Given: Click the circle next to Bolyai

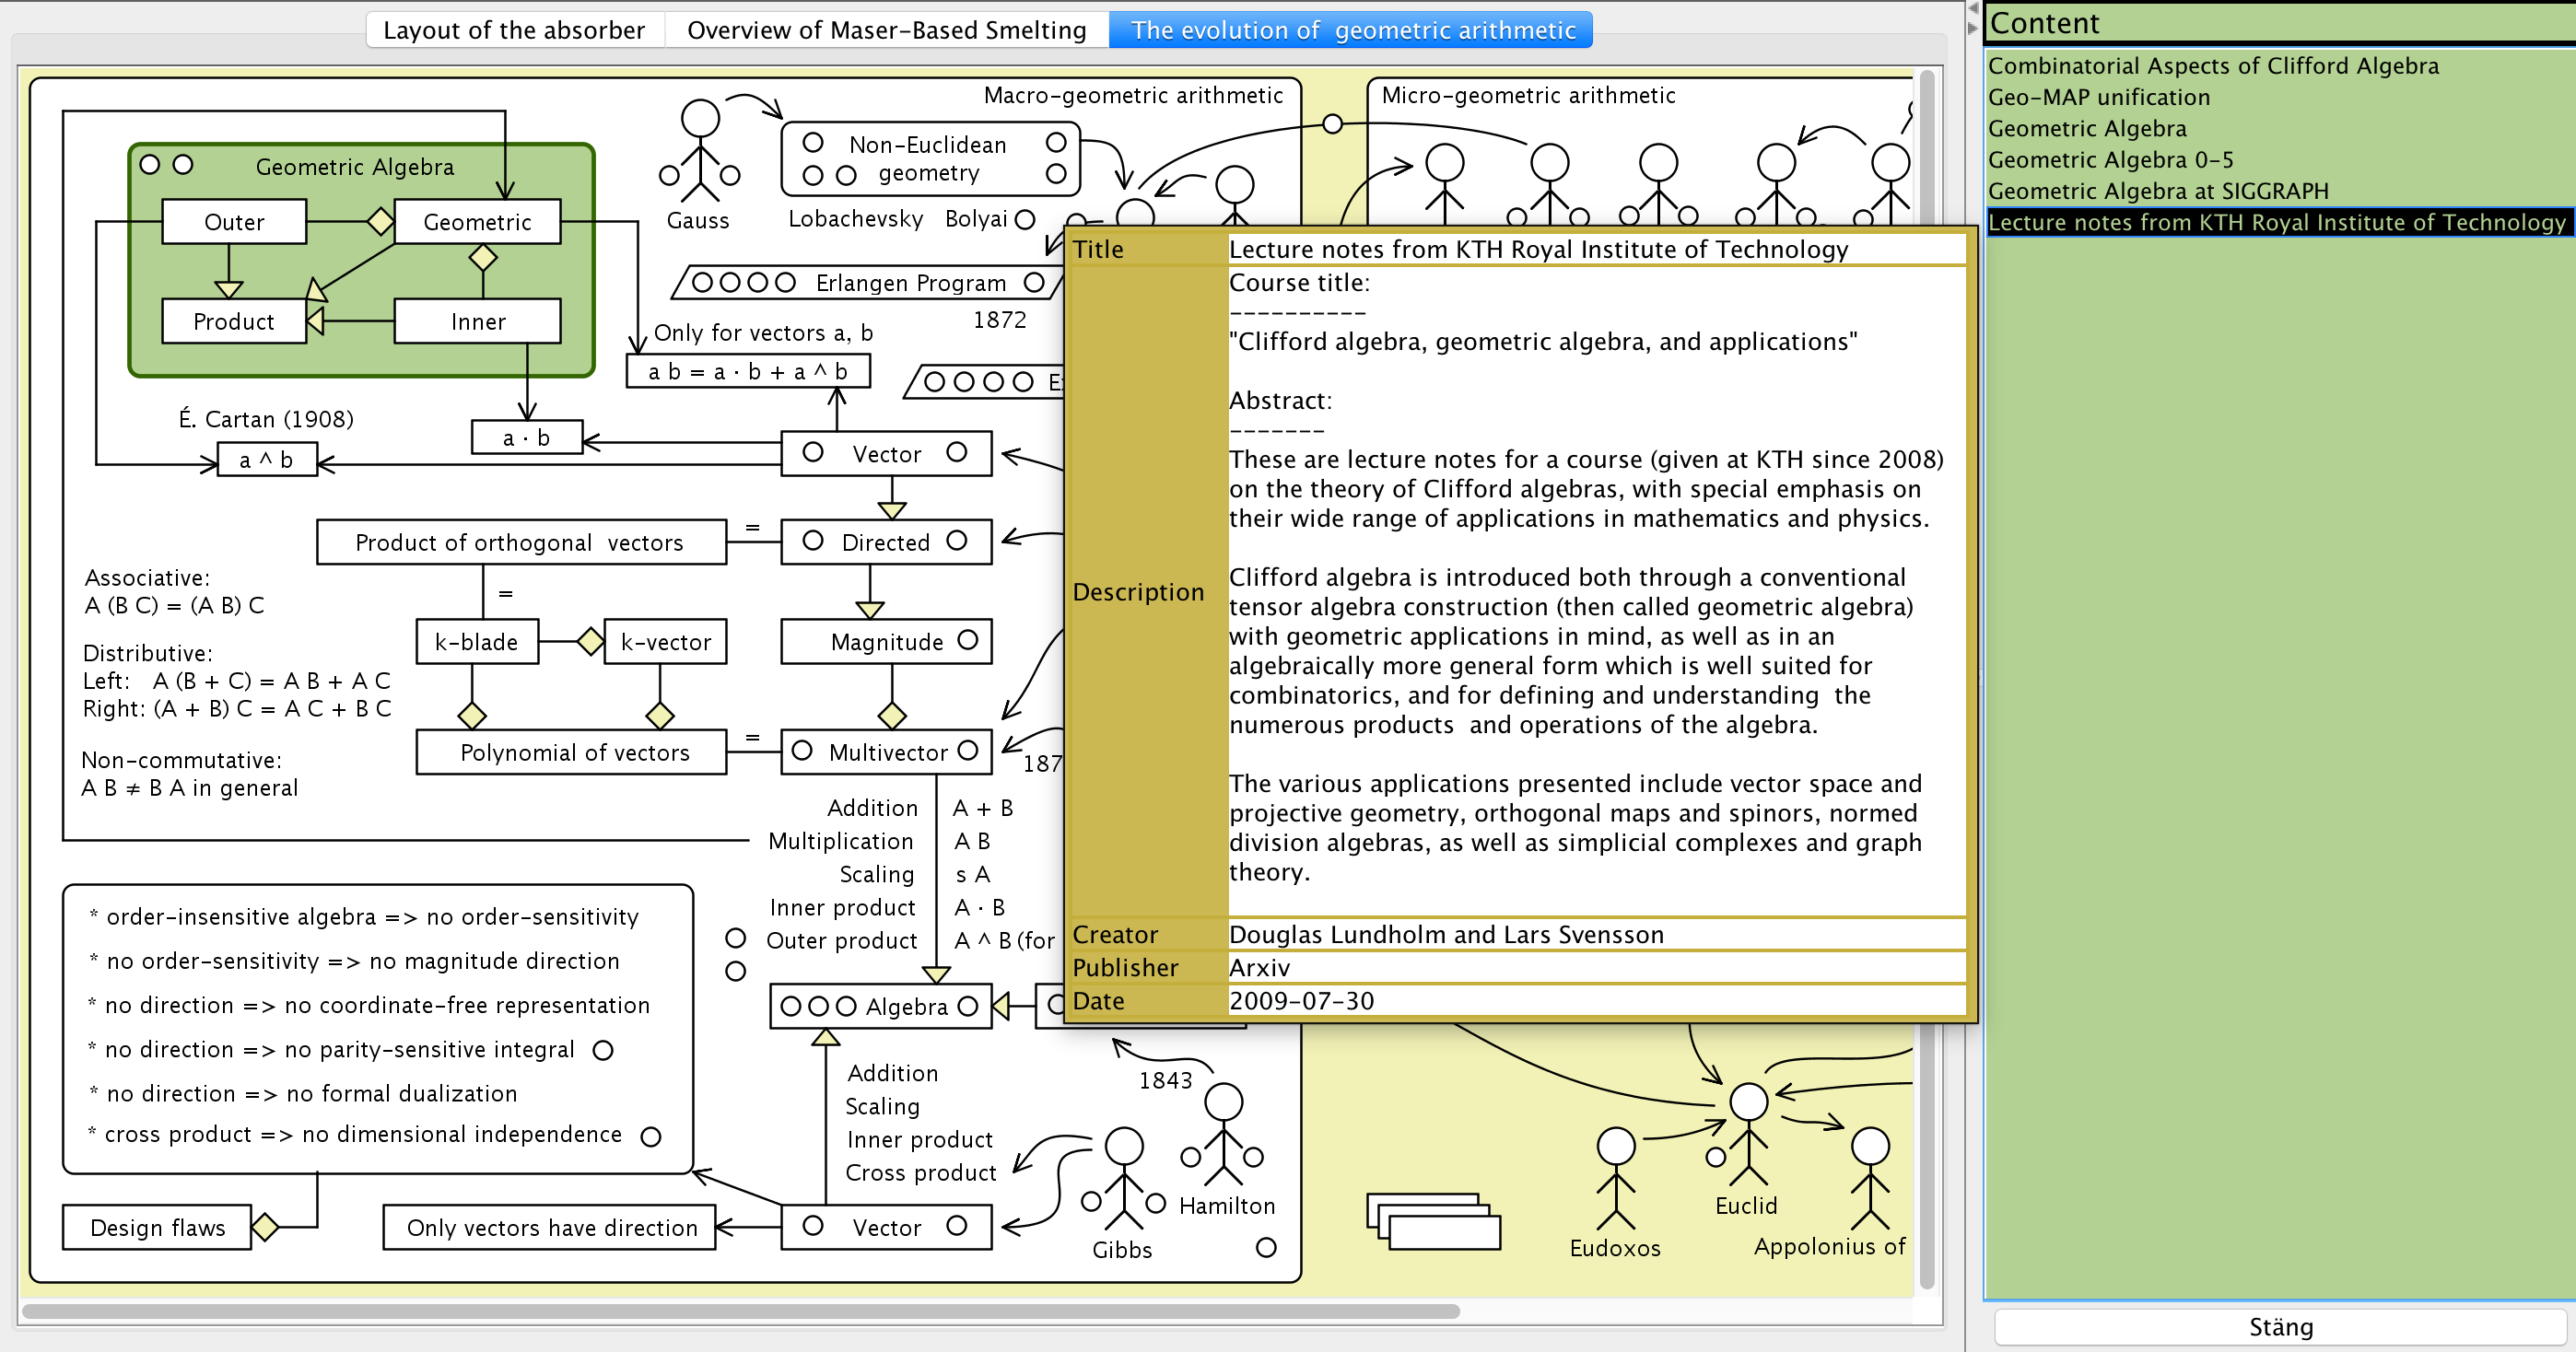Looking at the screenshot, I should pos(1025,220).
